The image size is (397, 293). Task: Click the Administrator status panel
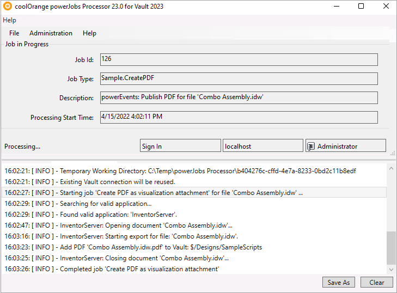click(346, 145)
